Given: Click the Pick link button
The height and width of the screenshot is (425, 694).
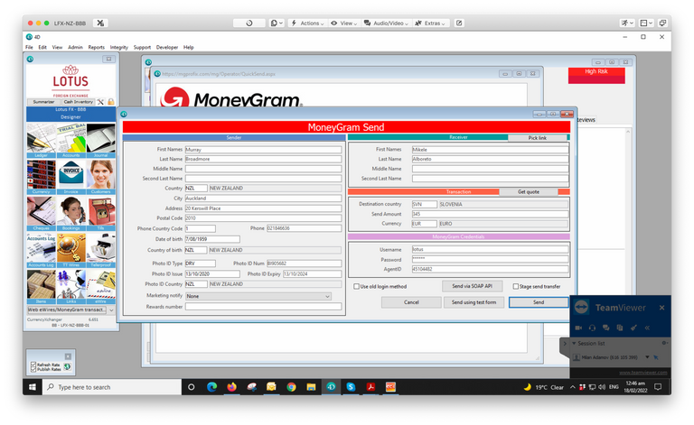Looking at the screenshot, I should pyautogui.click(x=538, y=138).
